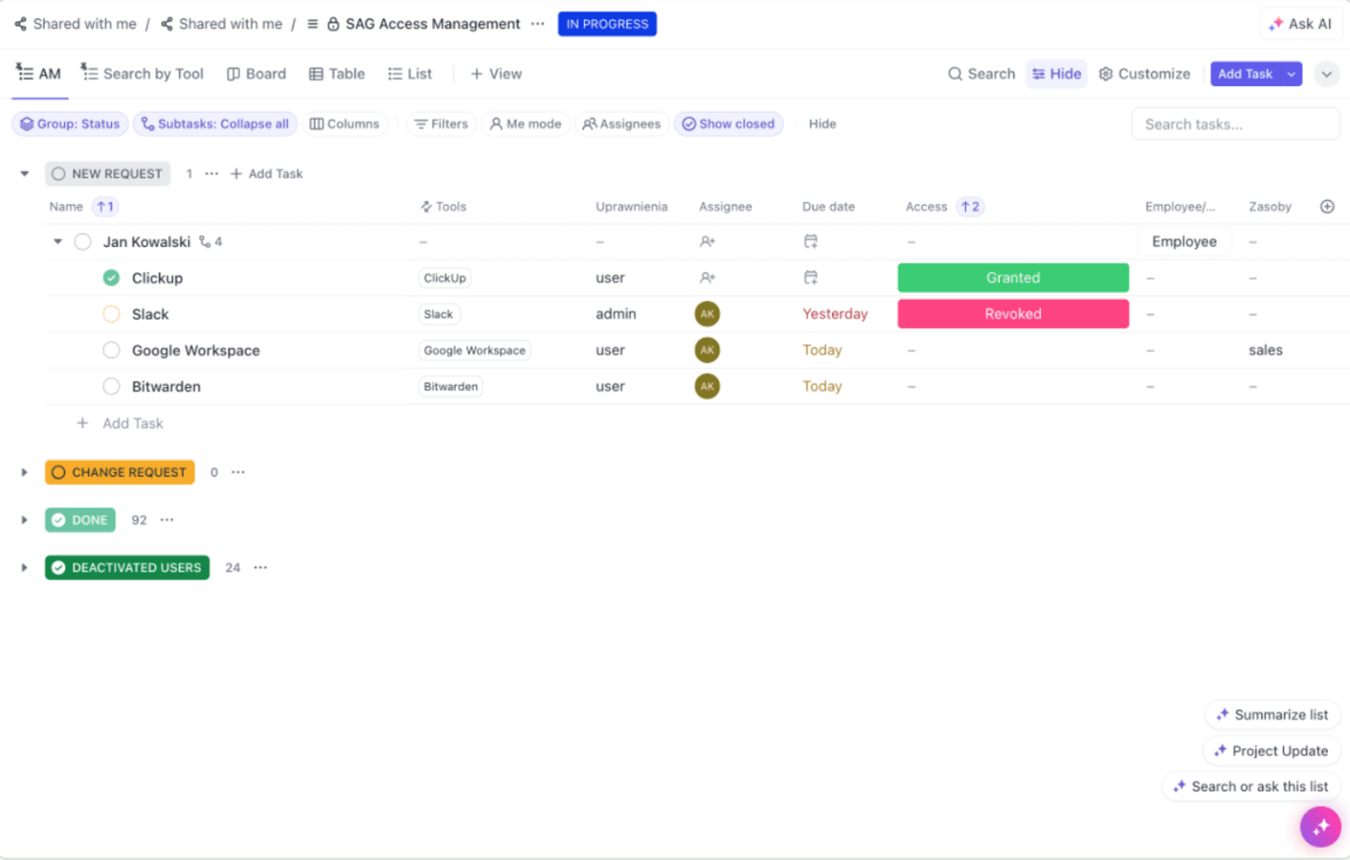Open the Customize settings gear icon
The height and width of the screenshot is (860, 1350).
tap(1106, 73)
